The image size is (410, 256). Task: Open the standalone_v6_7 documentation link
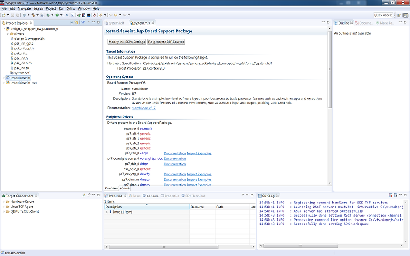[144, 108]
